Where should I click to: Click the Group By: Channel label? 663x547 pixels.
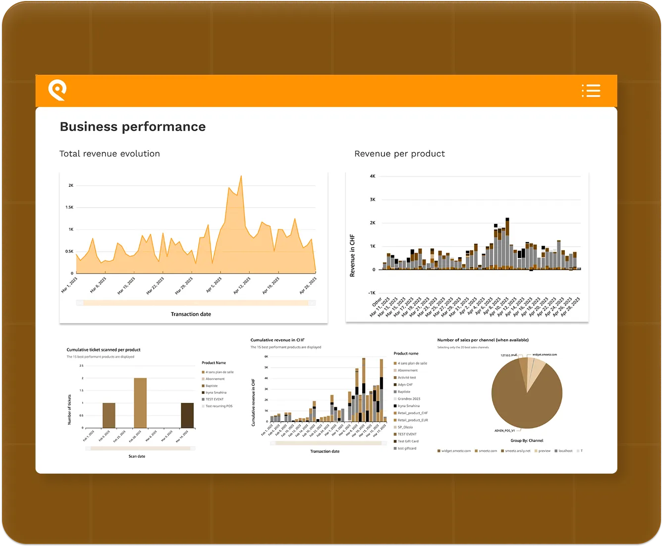[527, 440]
